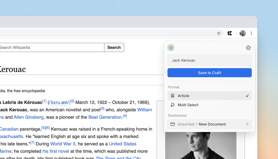The width and height of the screenshot is (278, 159).
Task: Open the Destination dropdown
Action: coord(210,124)
